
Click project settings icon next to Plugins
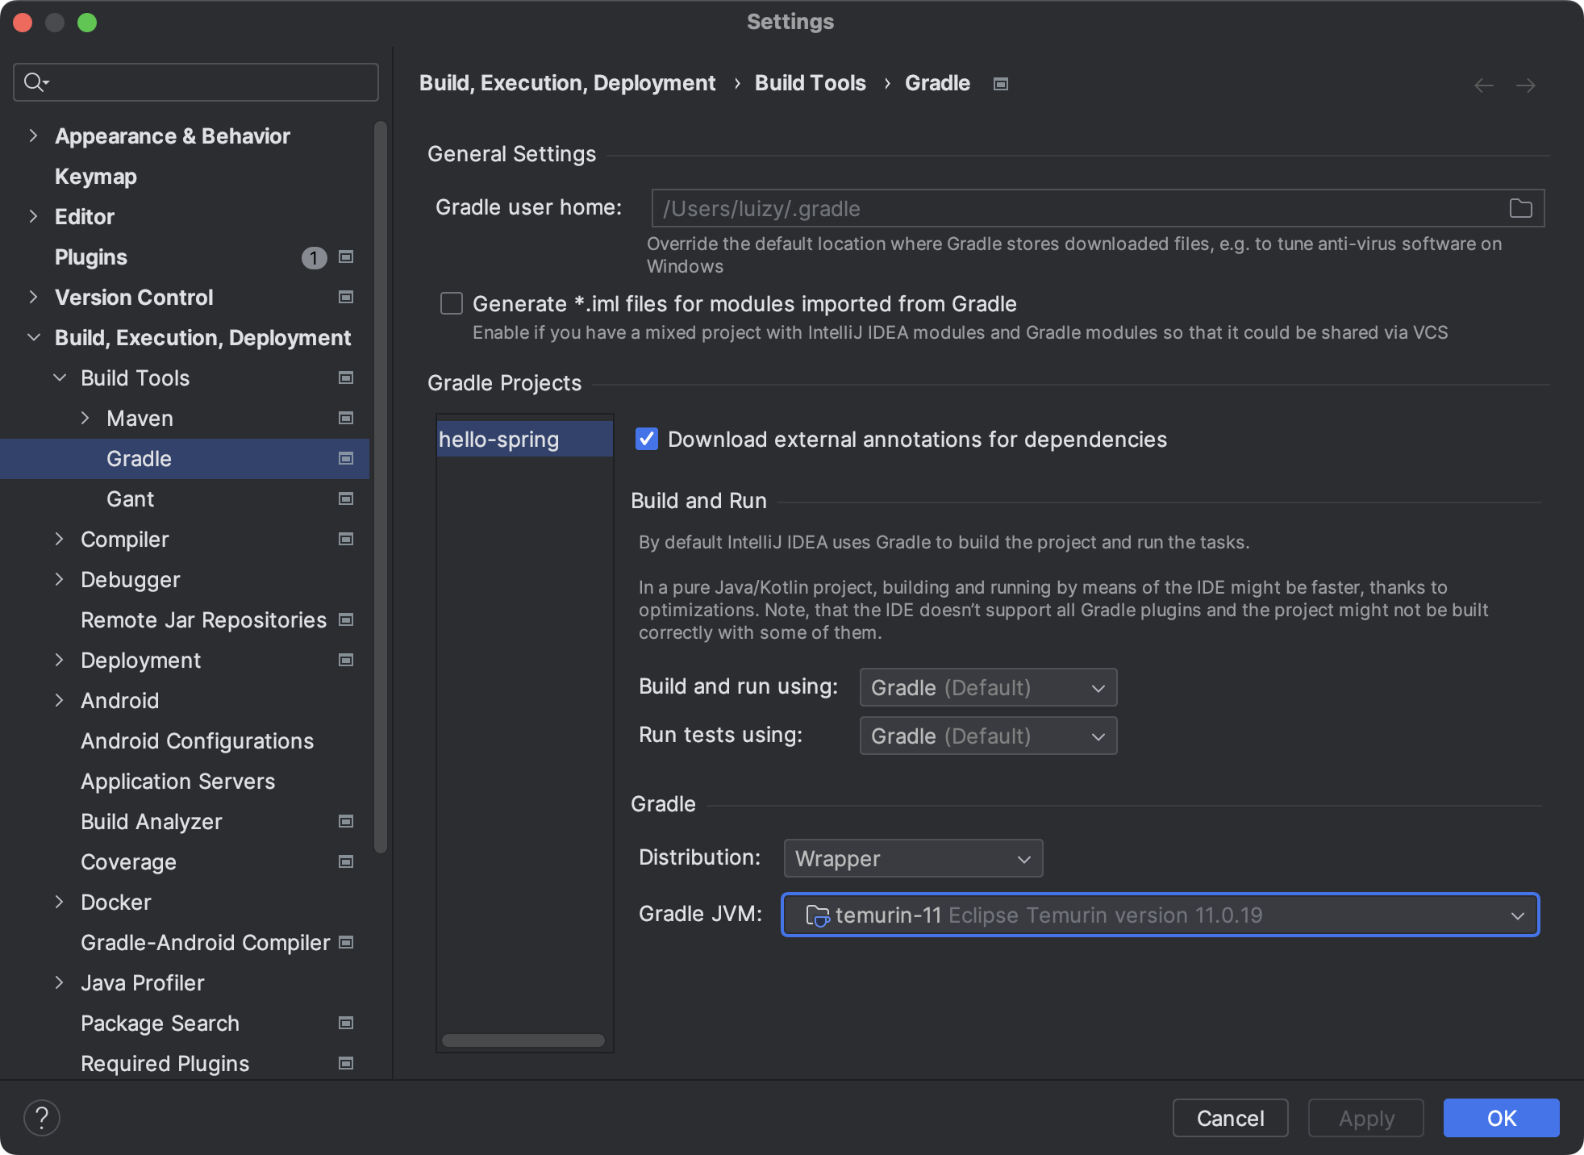346,257
